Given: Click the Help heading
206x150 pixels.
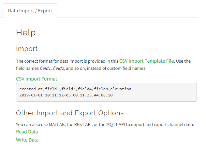Looking at the screenshot, I should coord(26,32).
